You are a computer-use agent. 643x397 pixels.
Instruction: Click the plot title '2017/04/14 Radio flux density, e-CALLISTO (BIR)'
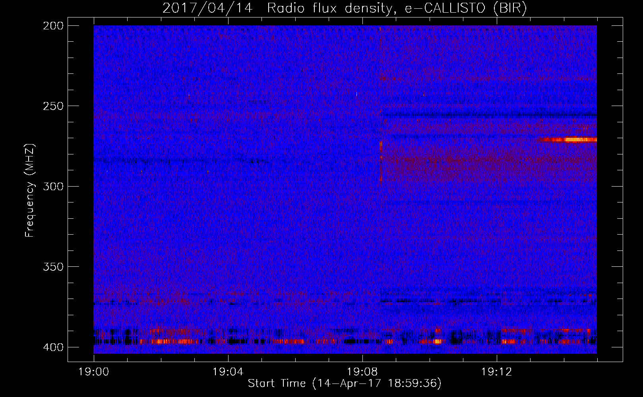point(345,8)
